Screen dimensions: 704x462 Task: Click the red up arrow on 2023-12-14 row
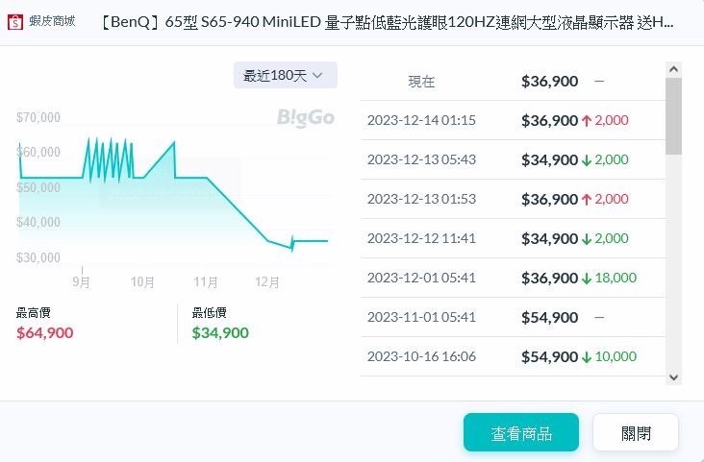point(586,120)
